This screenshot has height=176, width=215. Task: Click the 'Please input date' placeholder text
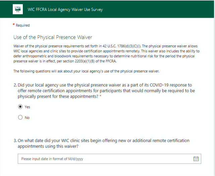[52, 159]
